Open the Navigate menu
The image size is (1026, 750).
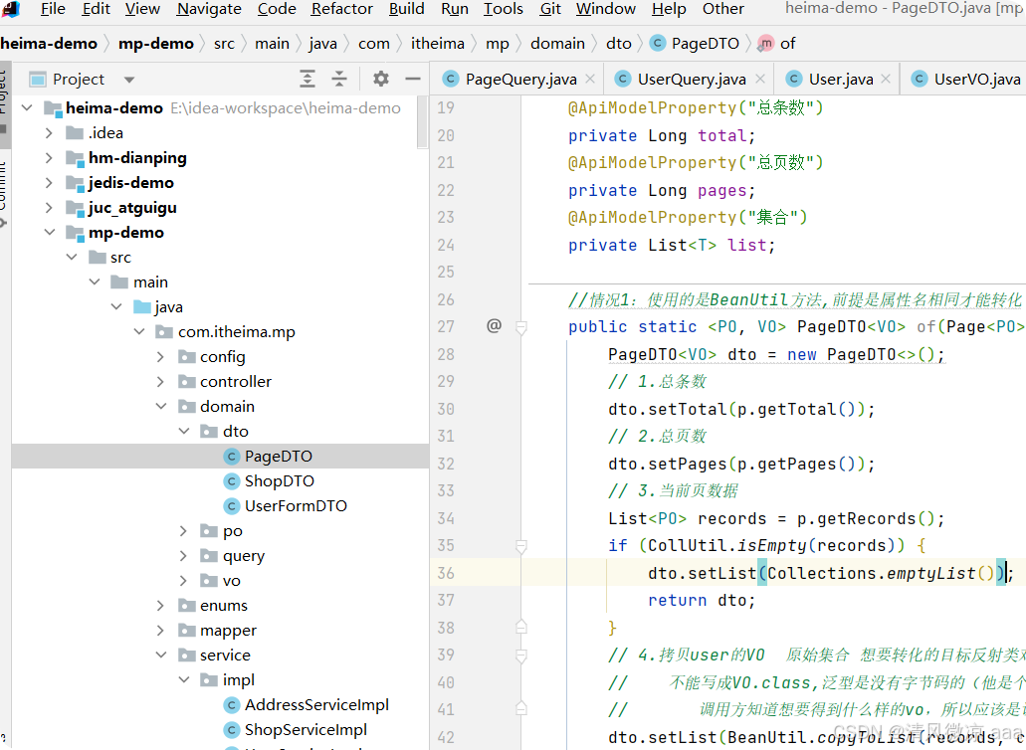coord(209,9)
